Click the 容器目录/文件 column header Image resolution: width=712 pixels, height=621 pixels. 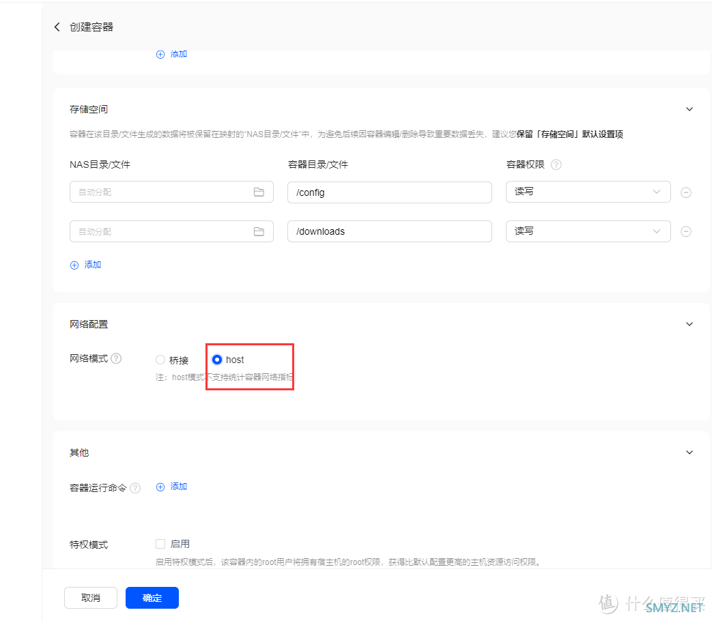tap(318, 164)
